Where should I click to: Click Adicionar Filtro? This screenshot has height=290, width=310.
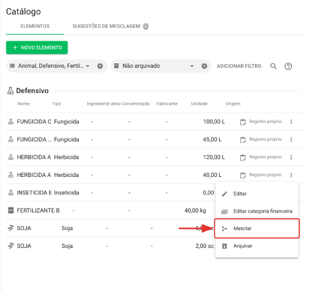[x=239, y=66]
